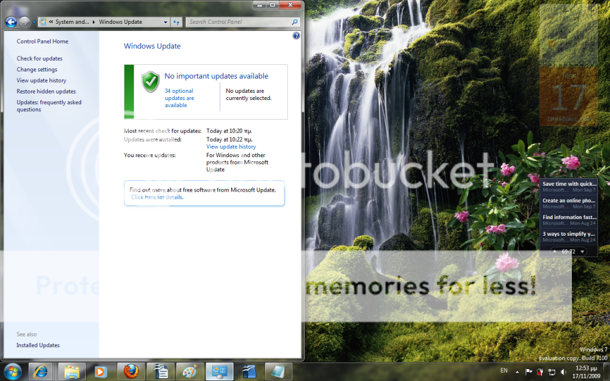Click the blue Back navigation arrow
This screenshot has width=610, height=381.
pos(11,22)
